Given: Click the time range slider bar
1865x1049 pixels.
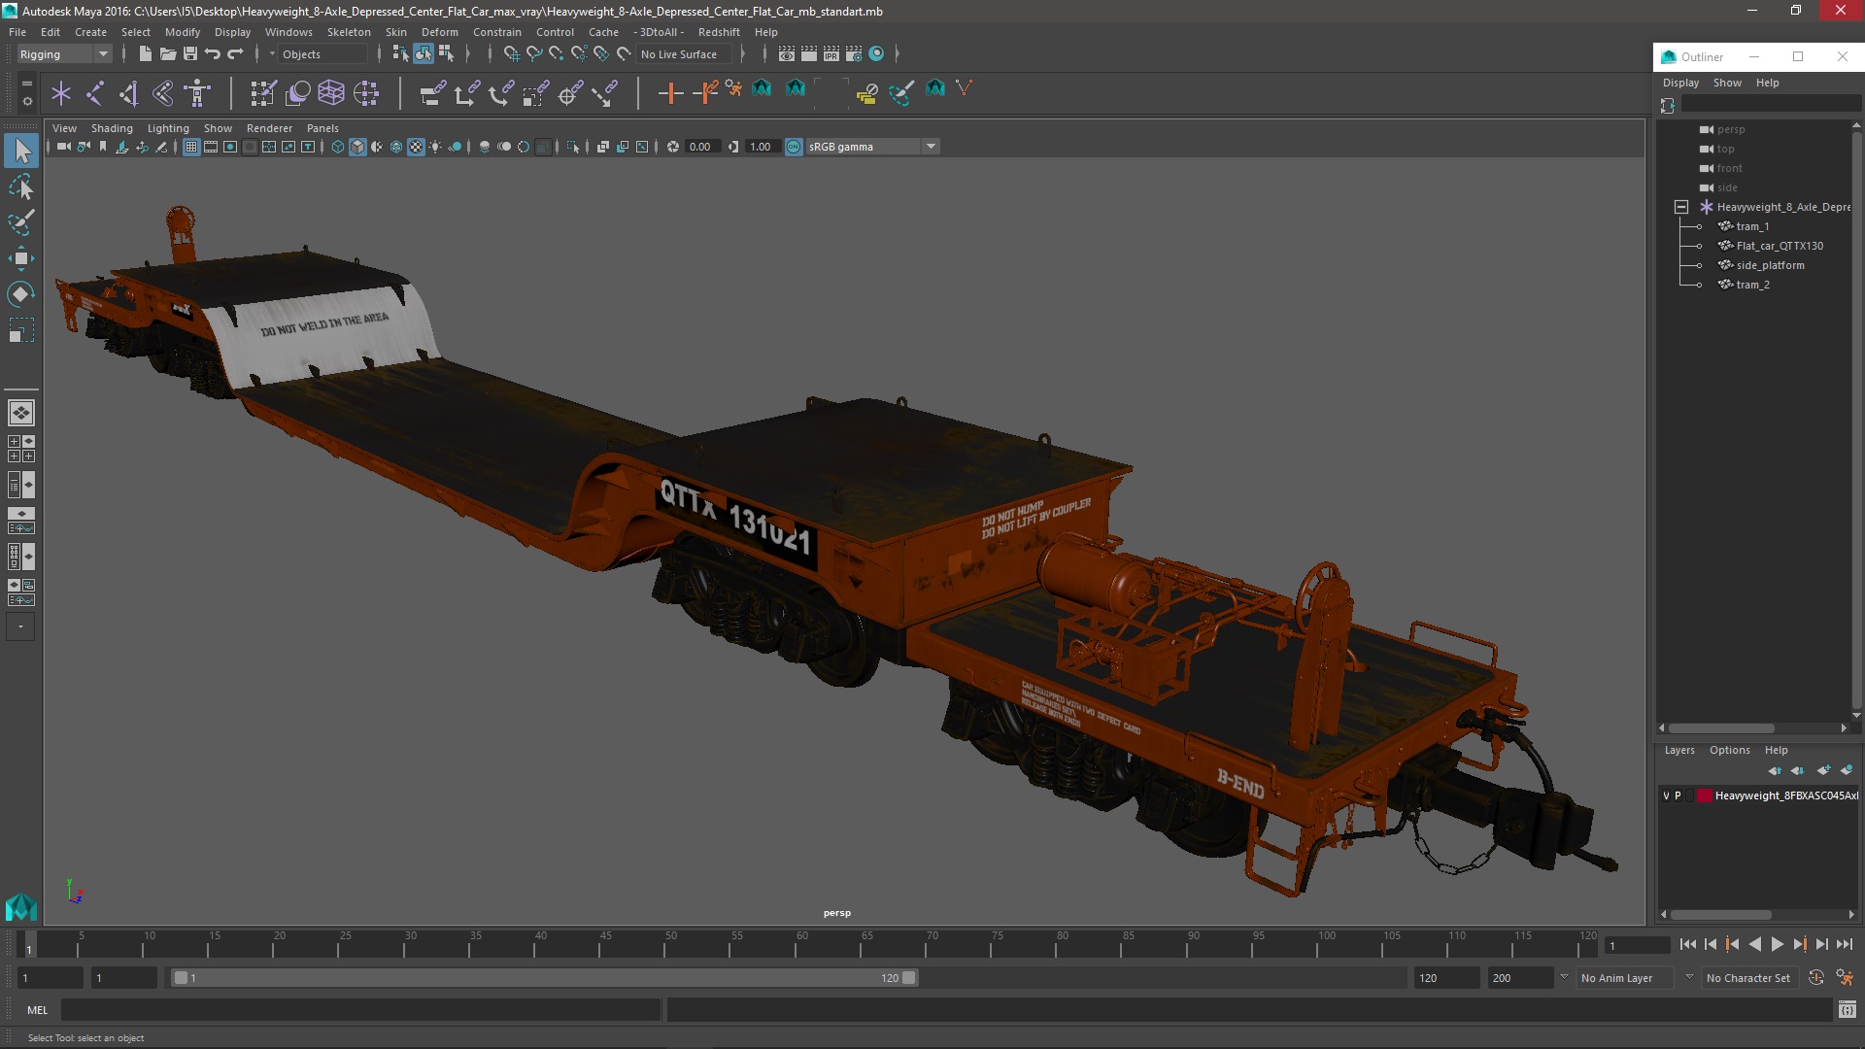Looking at the screenshot, I should tap(544, 978).
